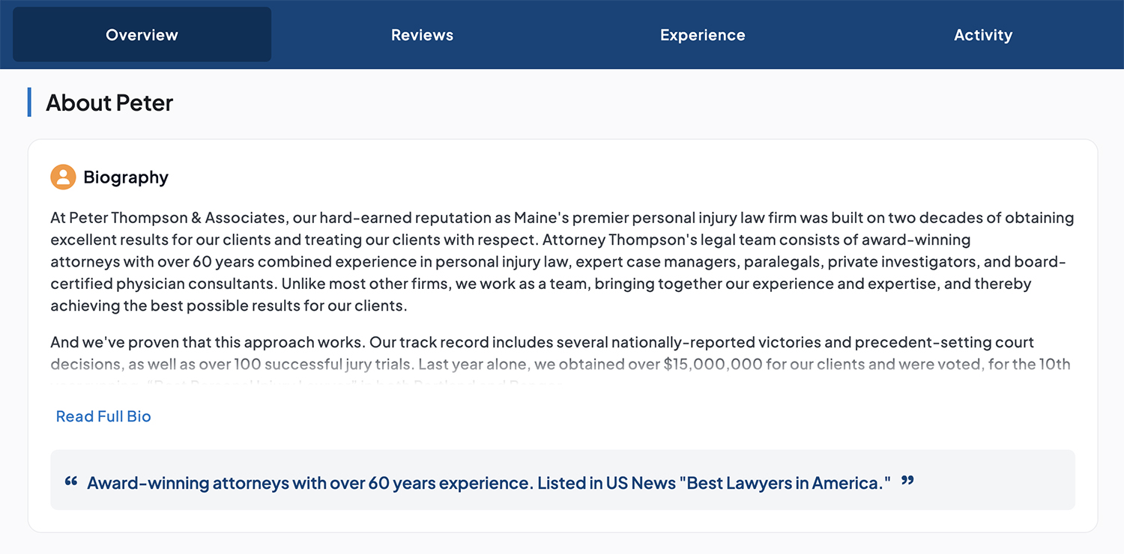The image size is (1124, 554).
Task: Expand the bio with Read Full Bio
Action: pos(103,416)
